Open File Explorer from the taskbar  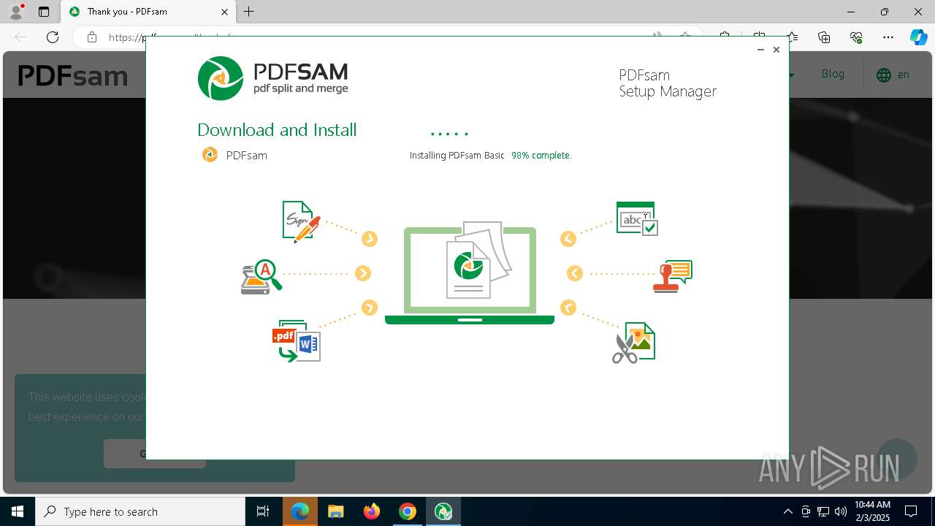(336, 511)
